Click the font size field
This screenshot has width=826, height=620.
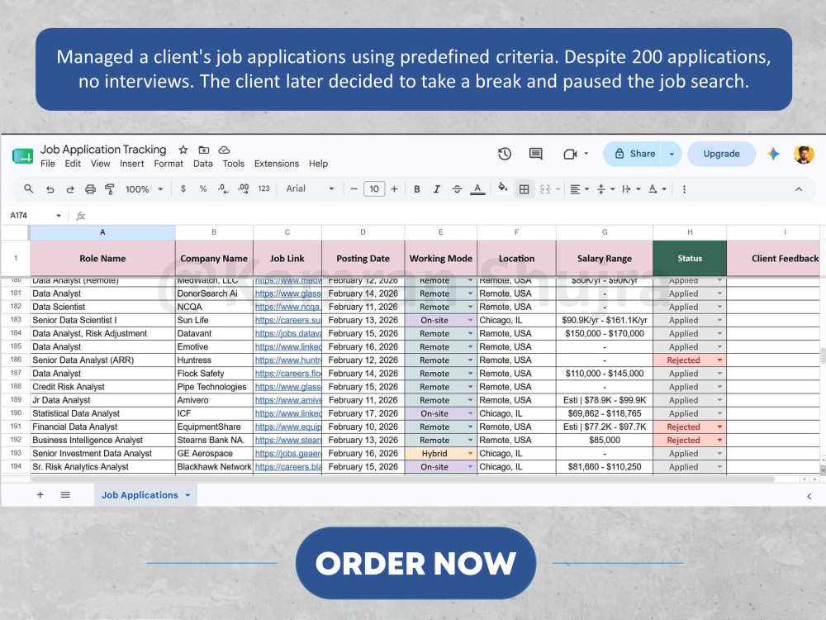(x=374, y=188)
